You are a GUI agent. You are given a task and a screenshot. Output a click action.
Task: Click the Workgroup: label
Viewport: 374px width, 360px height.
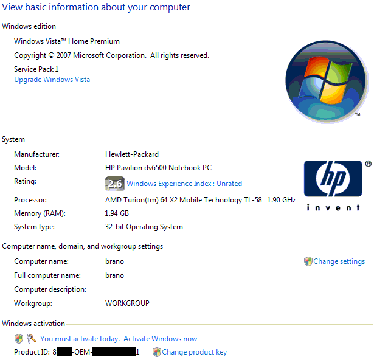33,303
